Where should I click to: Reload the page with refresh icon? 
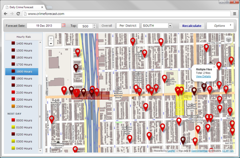tap(19, 14)
